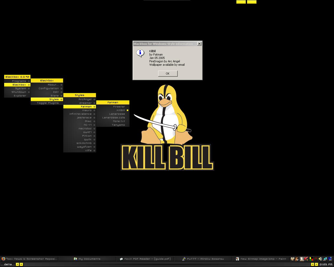
Task: Open the Configuration submenu
Action: pos(49,88)
